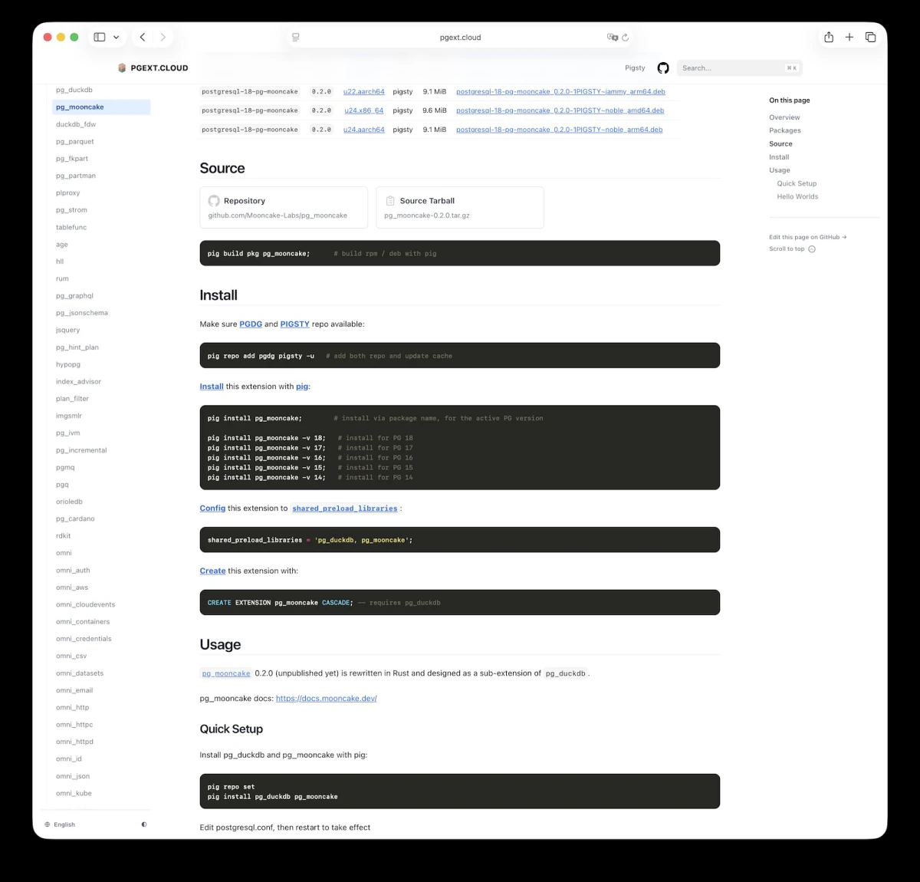
Task: Jump to Install in On this page
Action: [779, 157]
